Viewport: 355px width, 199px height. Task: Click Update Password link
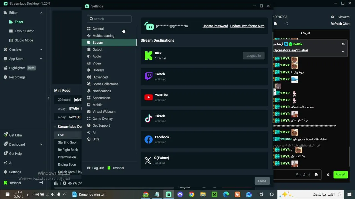click(215, 26)
